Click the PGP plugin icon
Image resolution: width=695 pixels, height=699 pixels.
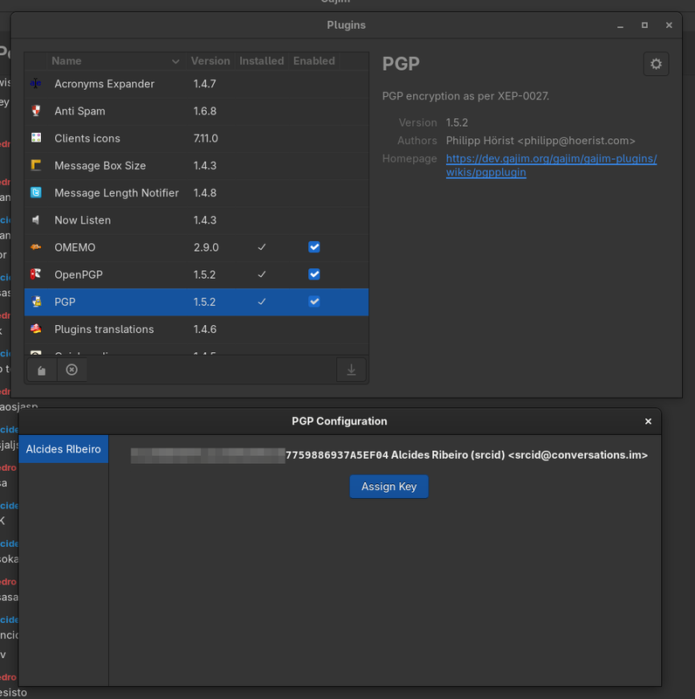coord(36,301)
